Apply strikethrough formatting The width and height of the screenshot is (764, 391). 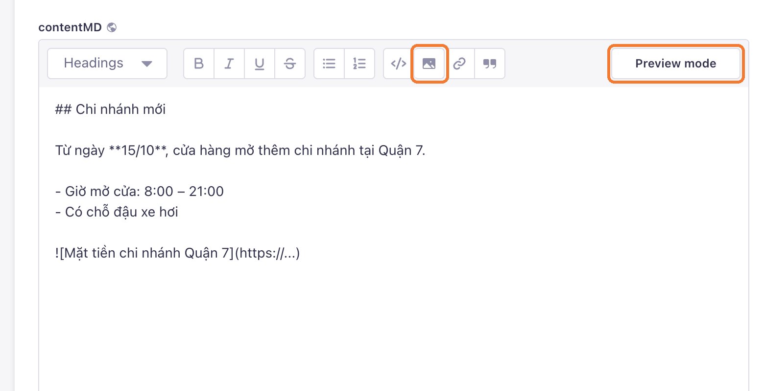(x=290, y=64)
